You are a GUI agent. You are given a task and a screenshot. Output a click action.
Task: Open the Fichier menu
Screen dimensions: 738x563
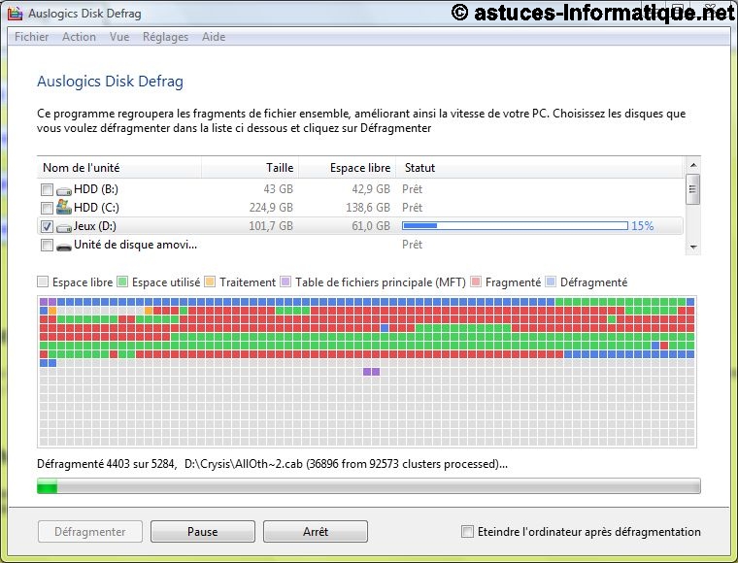coord(32,37)
